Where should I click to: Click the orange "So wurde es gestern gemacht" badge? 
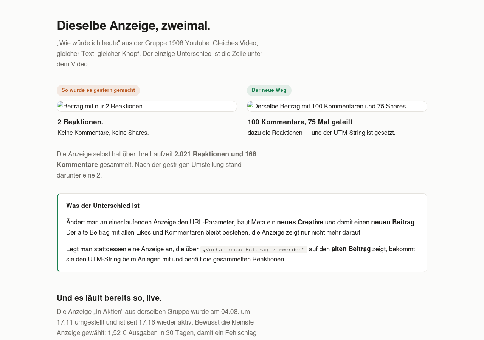point(98,90)
